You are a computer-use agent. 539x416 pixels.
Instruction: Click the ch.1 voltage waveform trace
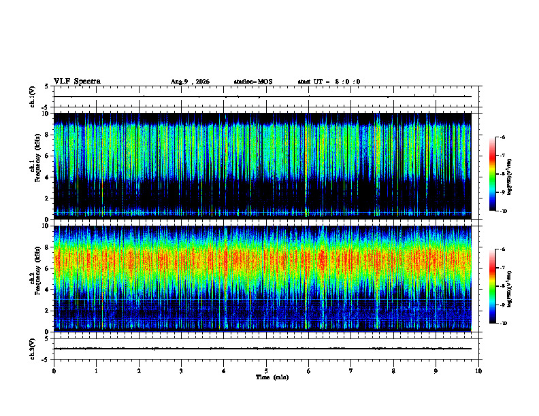(x=263, y=97)
